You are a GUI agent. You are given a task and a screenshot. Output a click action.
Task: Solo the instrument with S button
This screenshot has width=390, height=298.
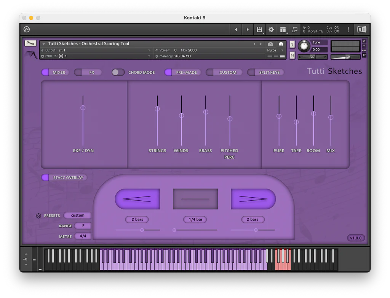pyautogui.click(x=292, y=44)
